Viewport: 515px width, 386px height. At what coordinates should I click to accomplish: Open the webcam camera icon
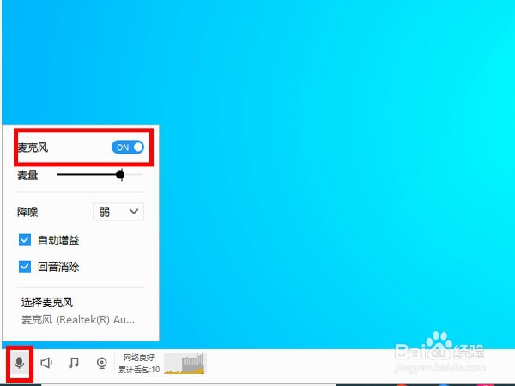[102, 363]
